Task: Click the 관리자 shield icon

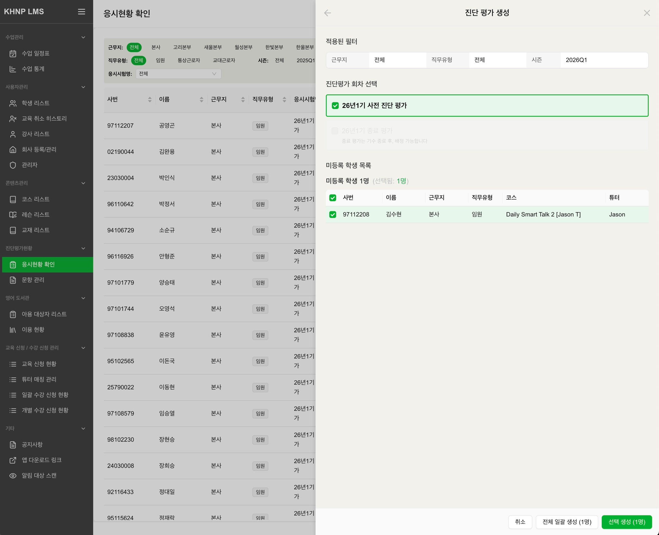Action: [13, 165]
